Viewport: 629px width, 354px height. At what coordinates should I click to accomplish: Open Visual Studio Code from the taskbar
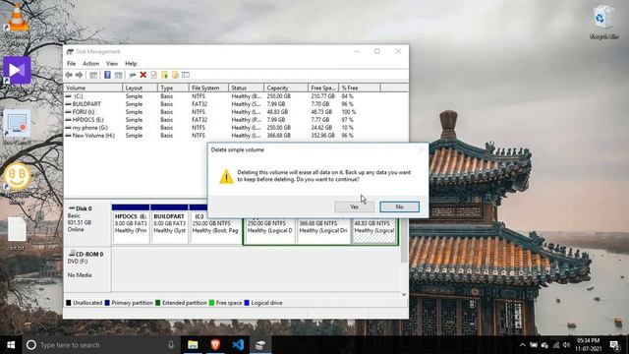click(238, 345)
